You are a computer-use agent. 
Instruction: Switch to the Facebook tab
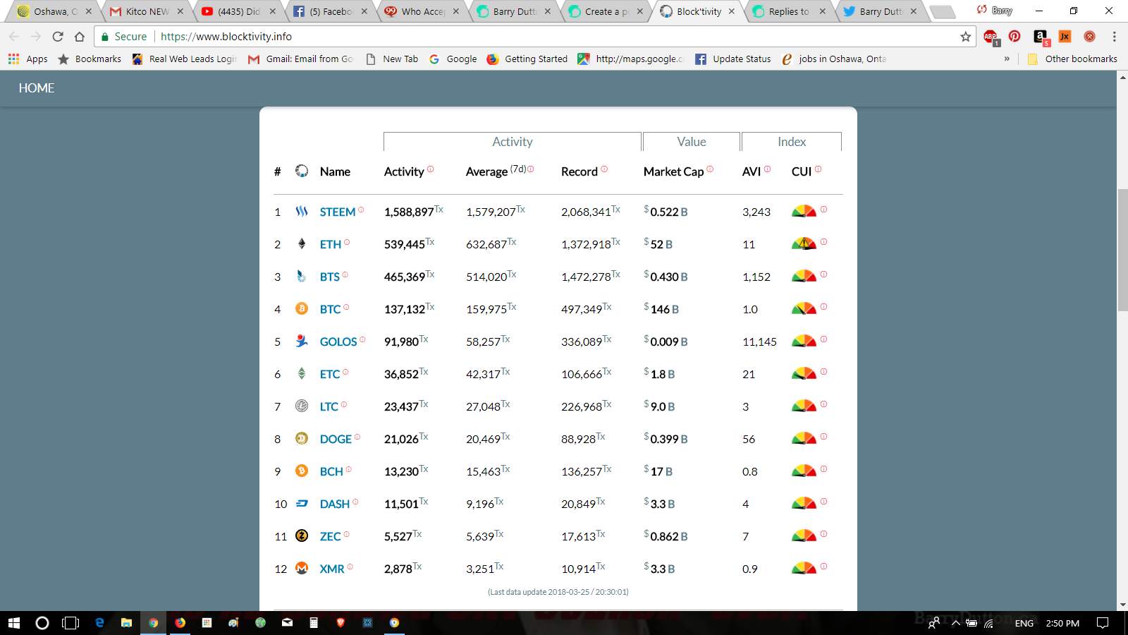(331, 11)
